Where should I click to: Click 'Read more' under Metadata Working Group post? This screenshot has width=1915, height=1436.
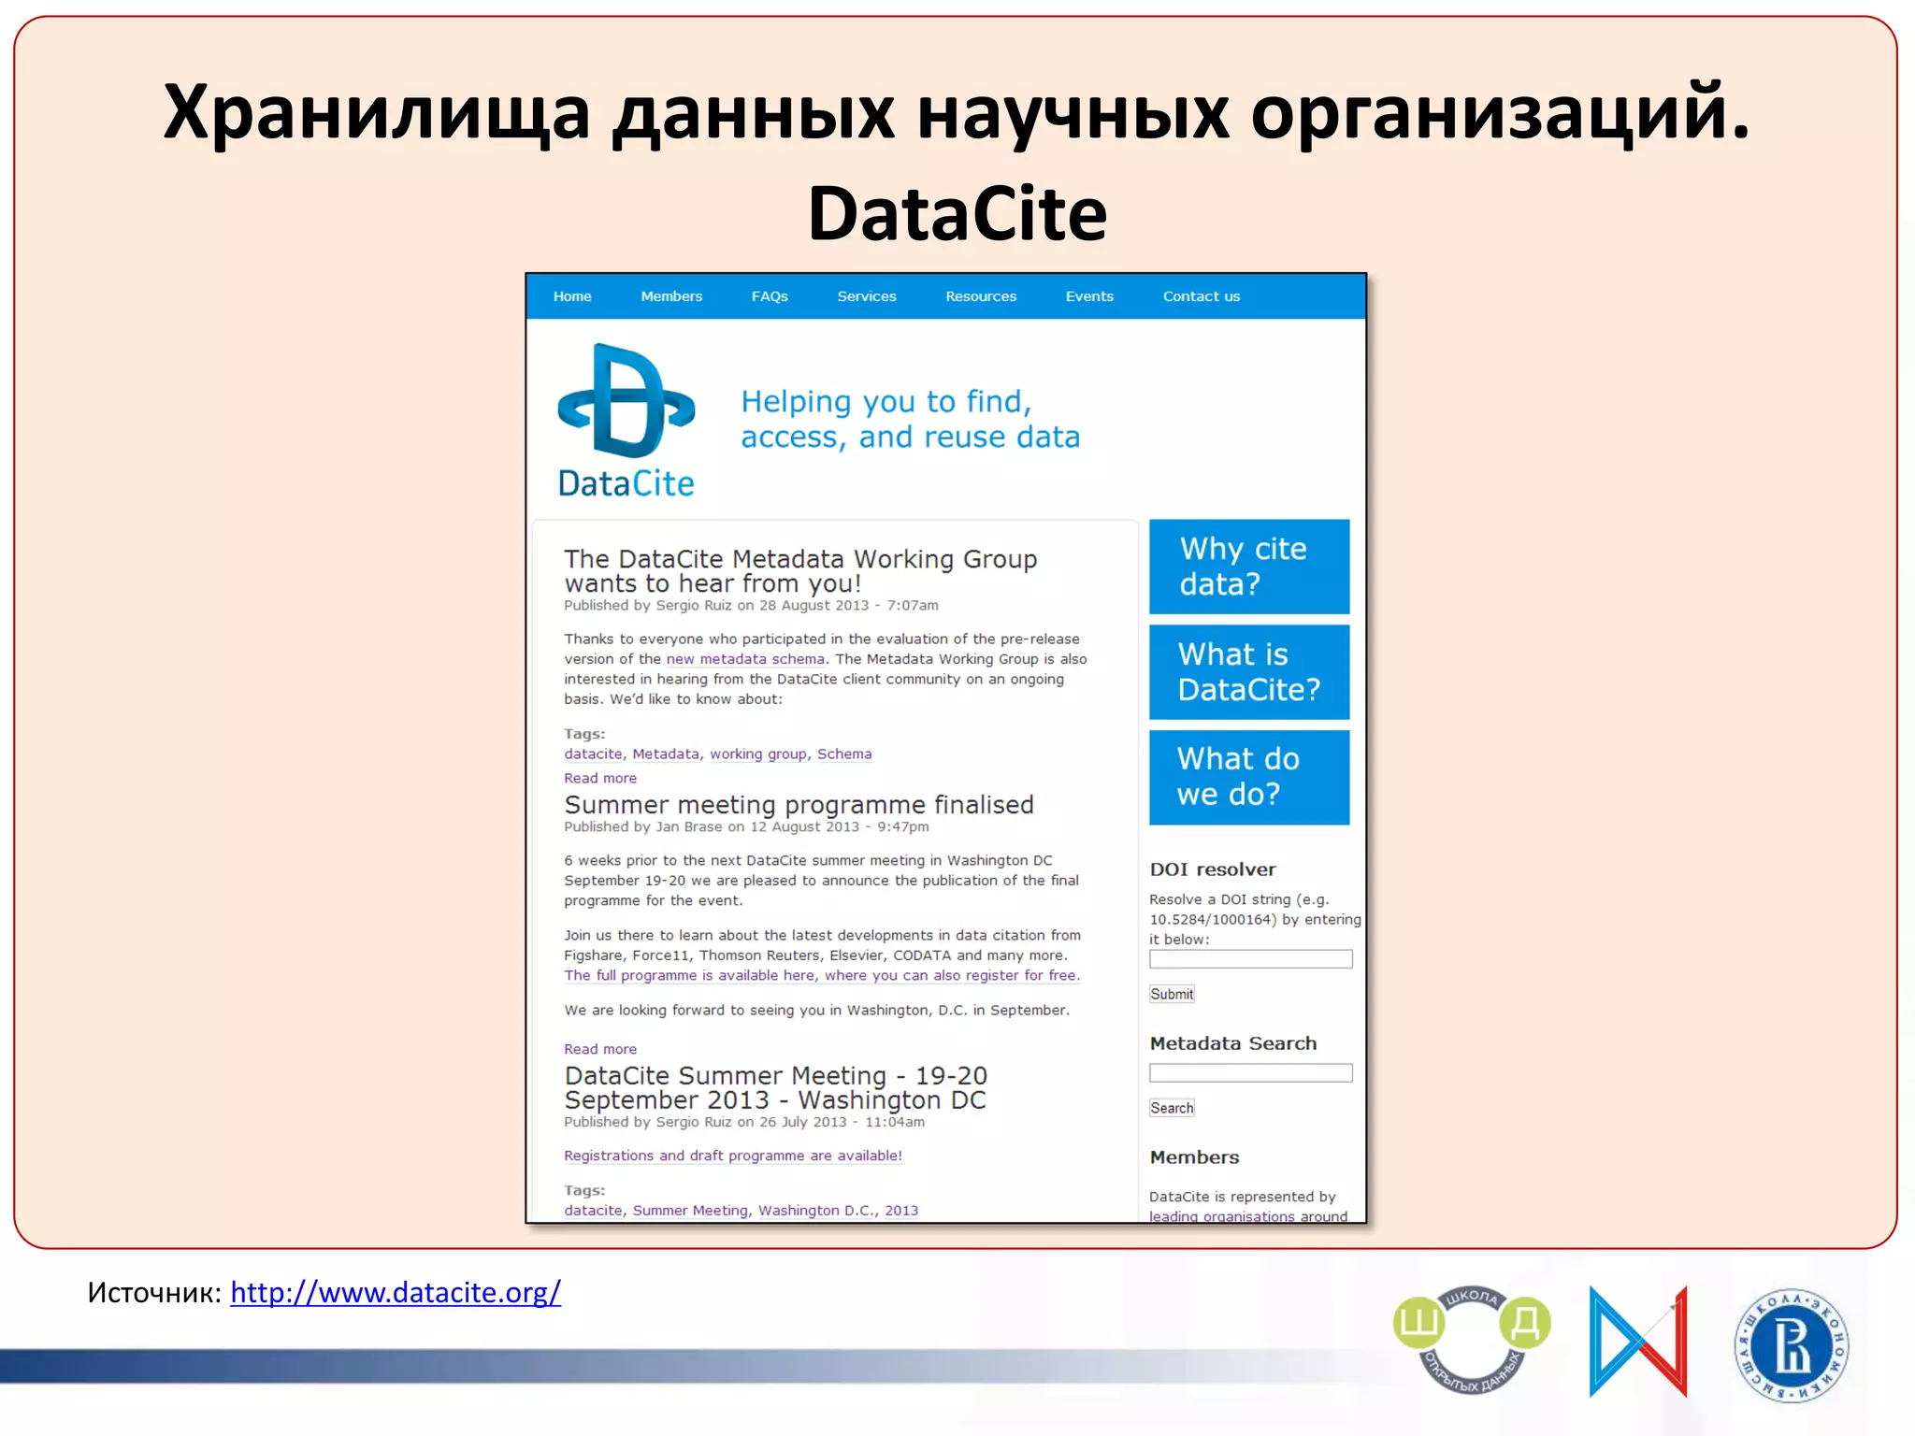pyautogui.click(x=600, y=778)
